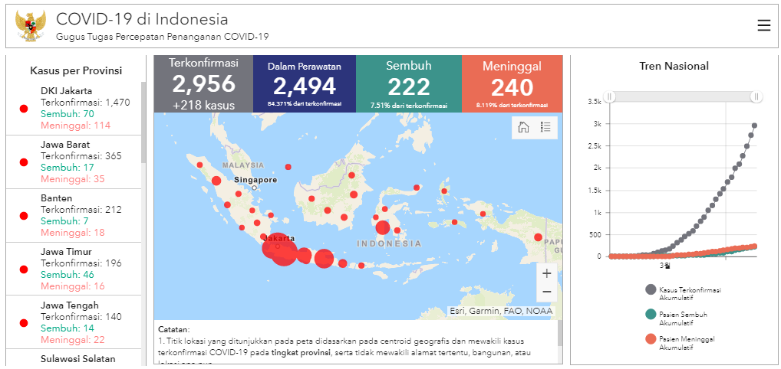Click the Singapore label on the map

(256, 180)
